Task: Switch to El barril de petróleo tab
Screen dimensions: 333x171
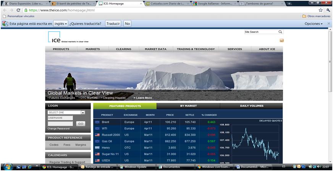Action: (73, 3)
